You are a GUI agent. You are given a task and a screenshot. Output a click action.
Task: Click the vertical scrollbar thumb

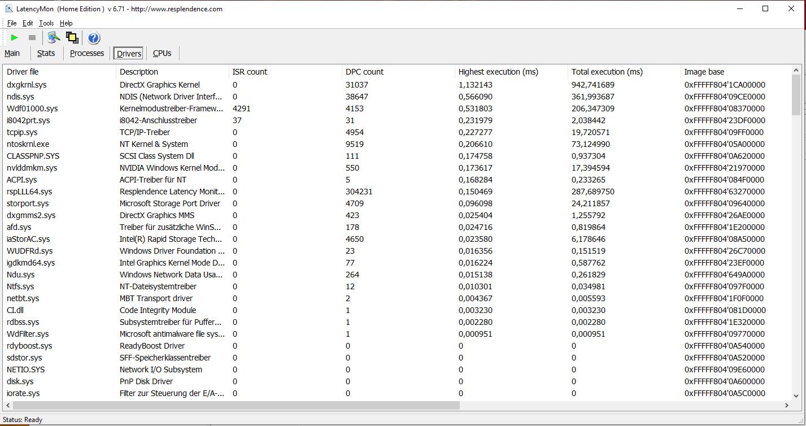coord(796,95)
